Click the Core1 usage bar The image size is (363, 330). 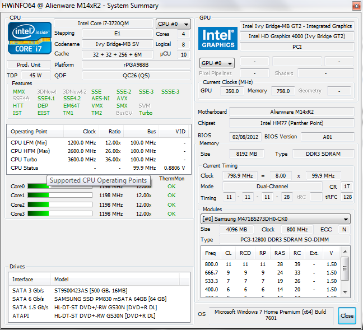pos(60,195)
